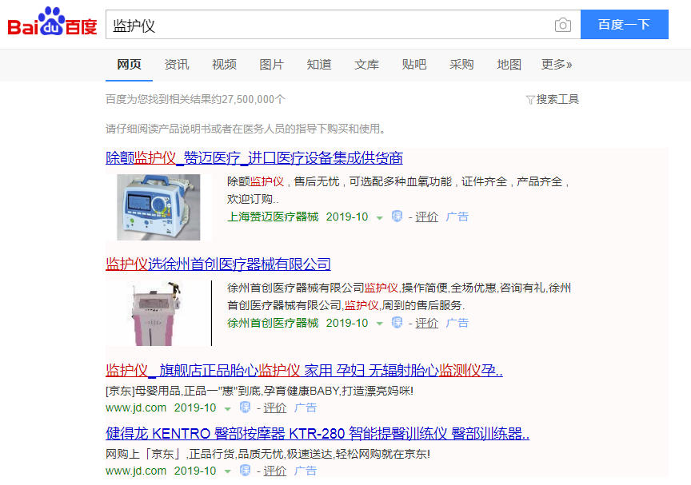The image size is (691, 485).
Task: Click 上海赞迈医疗器械 source link
Action: (x=273, y=217)
